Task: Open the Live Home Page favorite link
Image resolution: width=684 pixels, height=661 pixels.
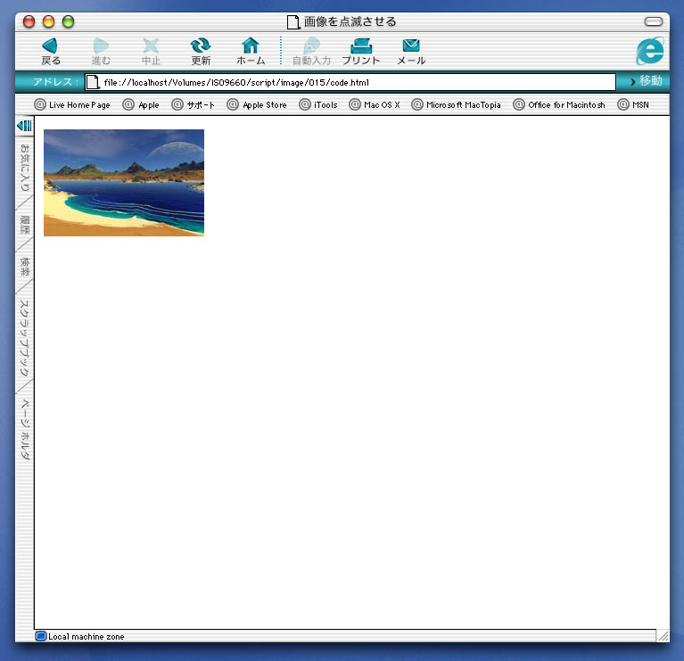Action: [x=72, y=104]
